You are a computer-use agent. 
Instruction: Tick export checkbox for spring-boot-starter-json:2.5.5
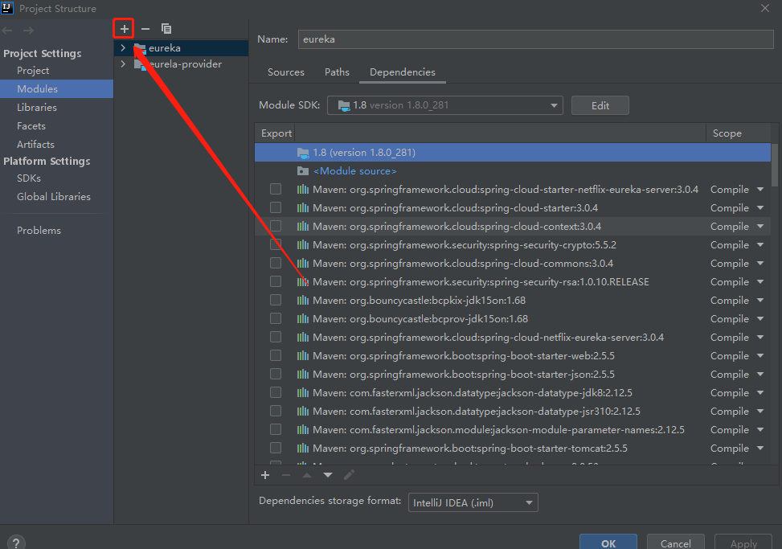(x=276, y=374)
